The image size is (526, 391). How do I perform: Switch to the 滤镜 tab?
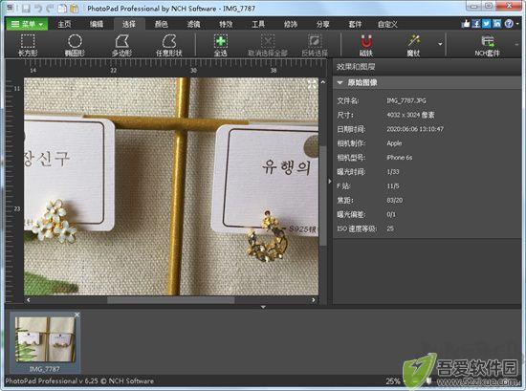193,24
